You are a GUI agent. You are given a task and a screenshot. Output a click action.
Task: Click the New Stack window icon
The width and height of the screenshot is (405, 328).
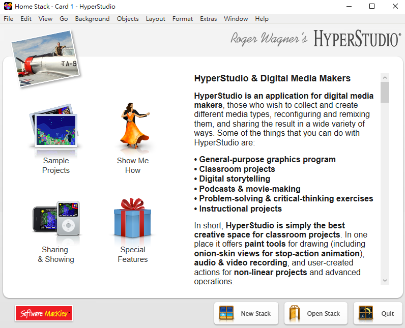226,313
